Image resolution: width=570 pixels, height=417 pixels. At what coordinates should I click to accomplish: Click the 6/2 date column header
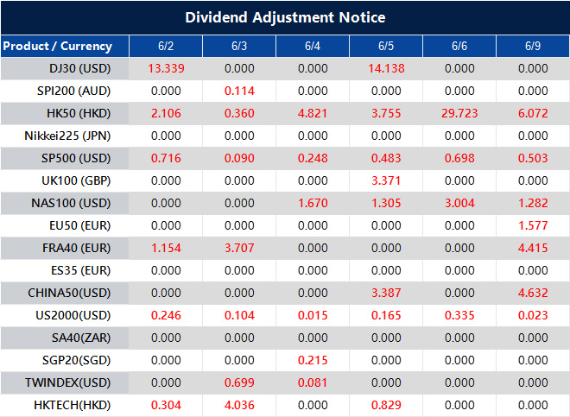pyautogui.click(x=166, y=46)
